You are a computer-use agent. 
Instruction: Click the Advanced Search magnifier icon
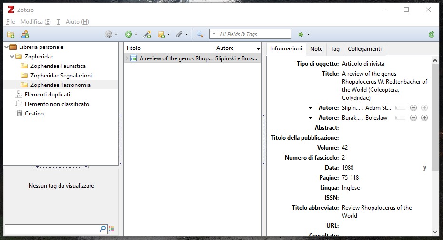[x=200, y=34]
